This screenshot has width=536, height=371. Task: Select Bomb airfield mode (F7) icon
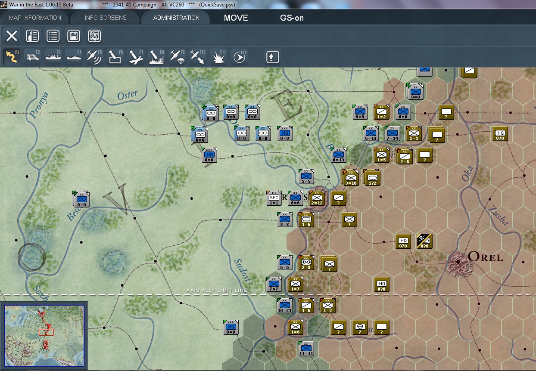tap(136, 57)
